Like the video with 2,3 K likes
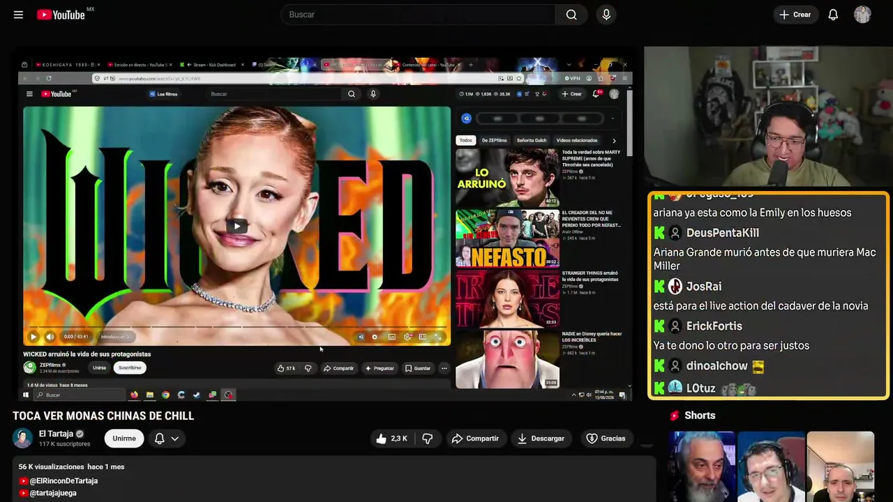 point(391,439)
